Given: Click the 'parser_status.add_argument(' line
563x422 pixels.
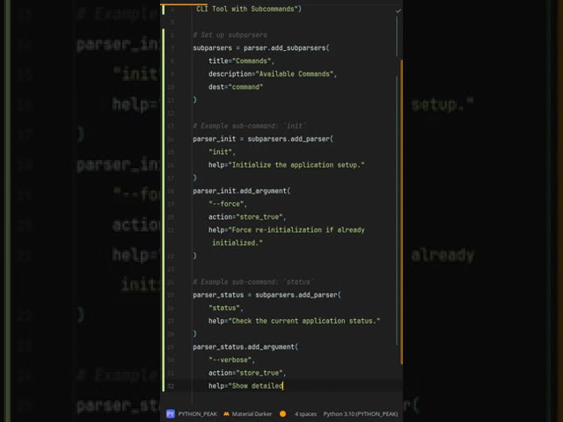Looking at the screenshot, I should click(x=245, y=347).
